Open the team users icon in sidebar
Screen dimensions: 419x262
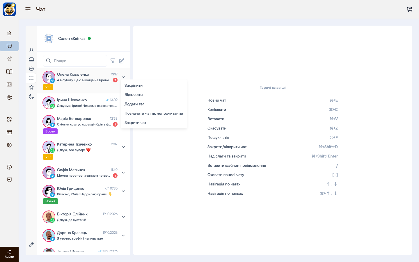9,97
